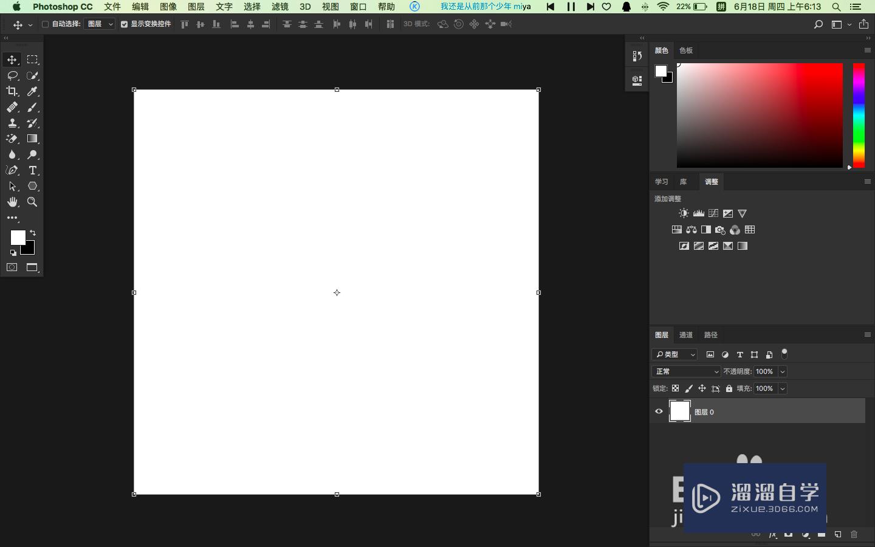Switch to the 通道 tab
The height and width of the screenshot is (547, 875).
point(686,335)
